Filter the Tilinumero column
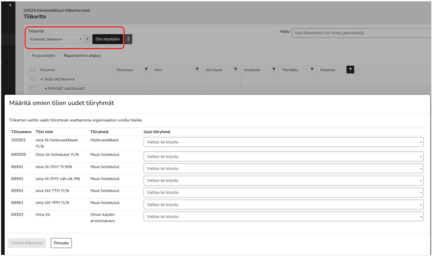 tap(146, 70)
